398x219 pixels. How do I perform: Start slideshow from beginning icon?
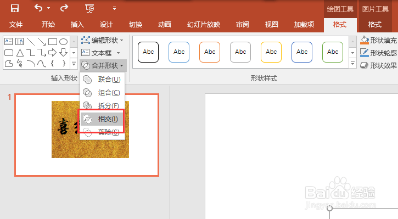pos(89,8)
